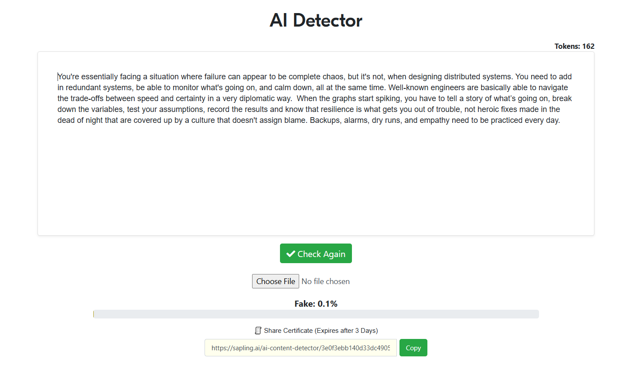Focus the sapling.ai certificate URL field

point(300,348)
